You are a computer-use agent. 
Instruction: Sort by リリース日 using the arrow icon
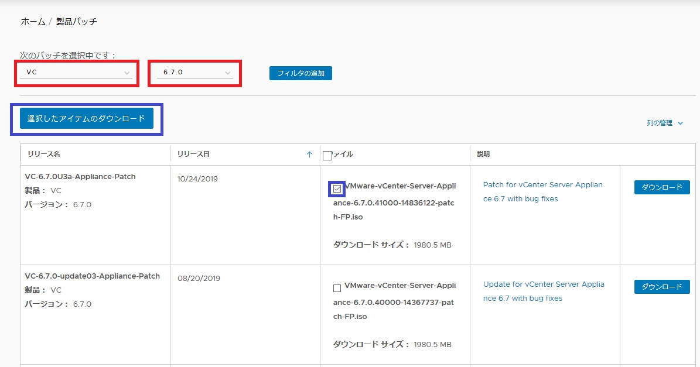click(x=309, y=155)
